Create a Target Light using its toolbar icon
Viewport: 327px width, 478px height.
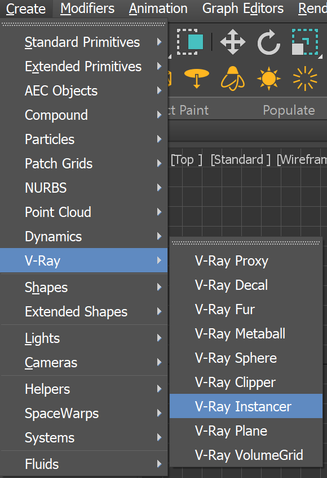[x=196, y=79]
